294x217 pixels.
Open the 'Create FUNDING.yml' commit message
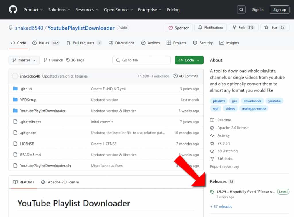108,89
